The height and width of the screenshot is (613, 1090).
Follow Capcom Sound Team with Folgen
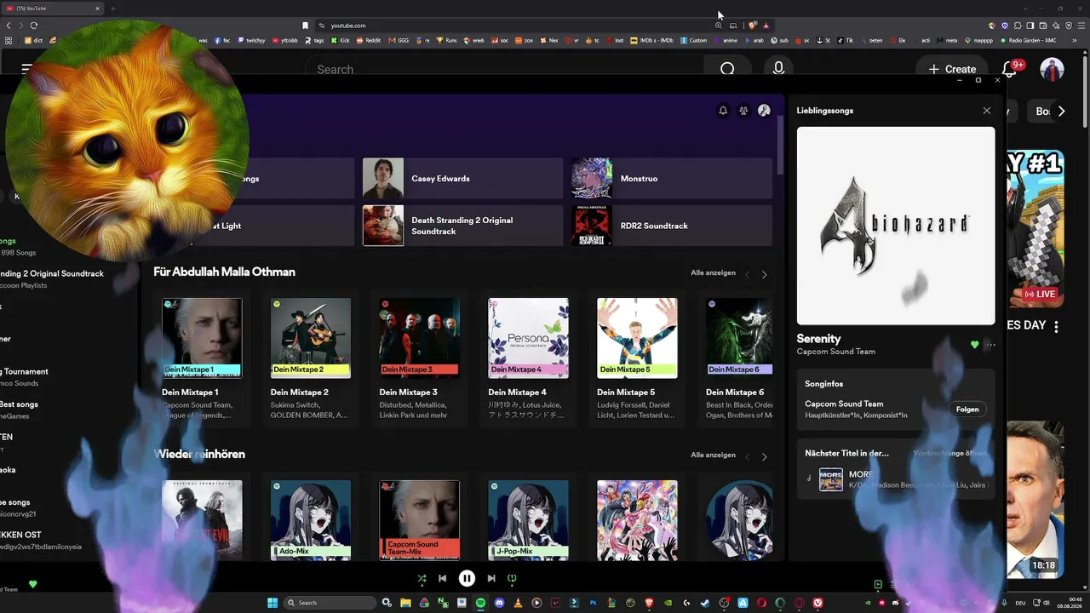(967, 410)
